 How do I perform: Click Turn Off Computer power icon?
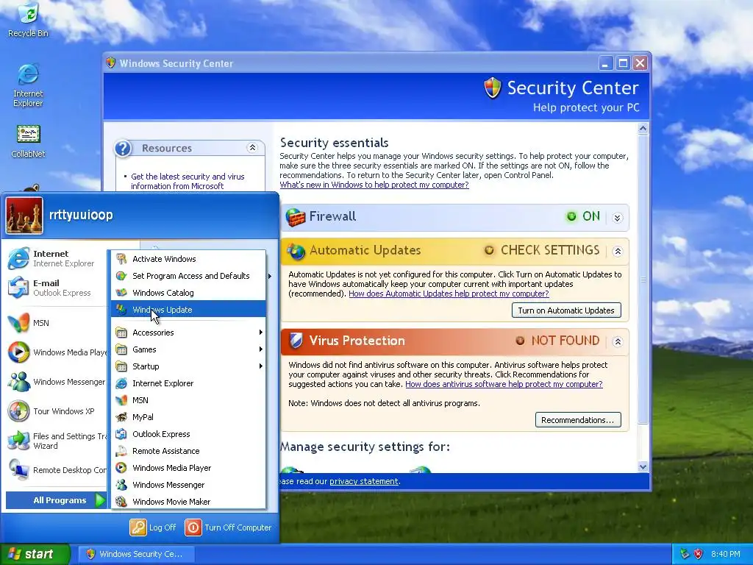tap(193, 527)
